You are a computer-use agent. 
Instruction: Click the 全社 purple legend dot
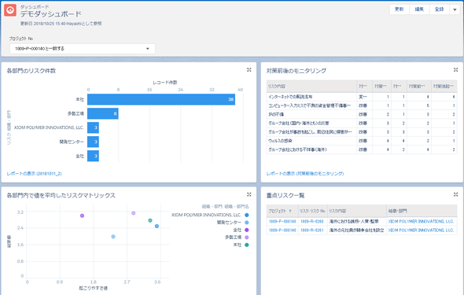(x=247, y=230)
